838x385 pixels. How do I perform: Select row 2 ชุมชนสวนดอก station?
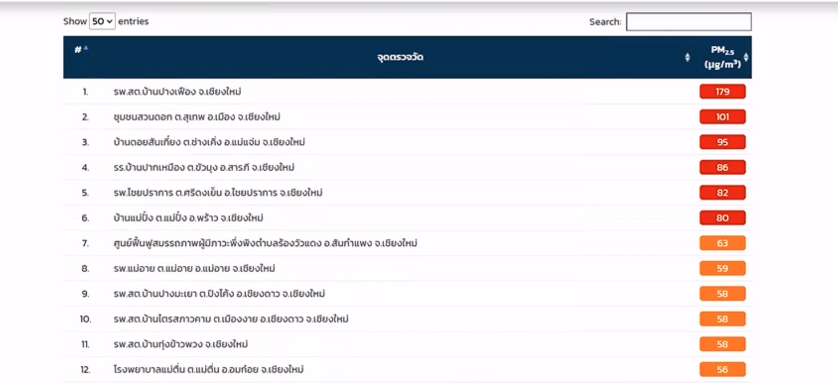[x=196, y=117]
